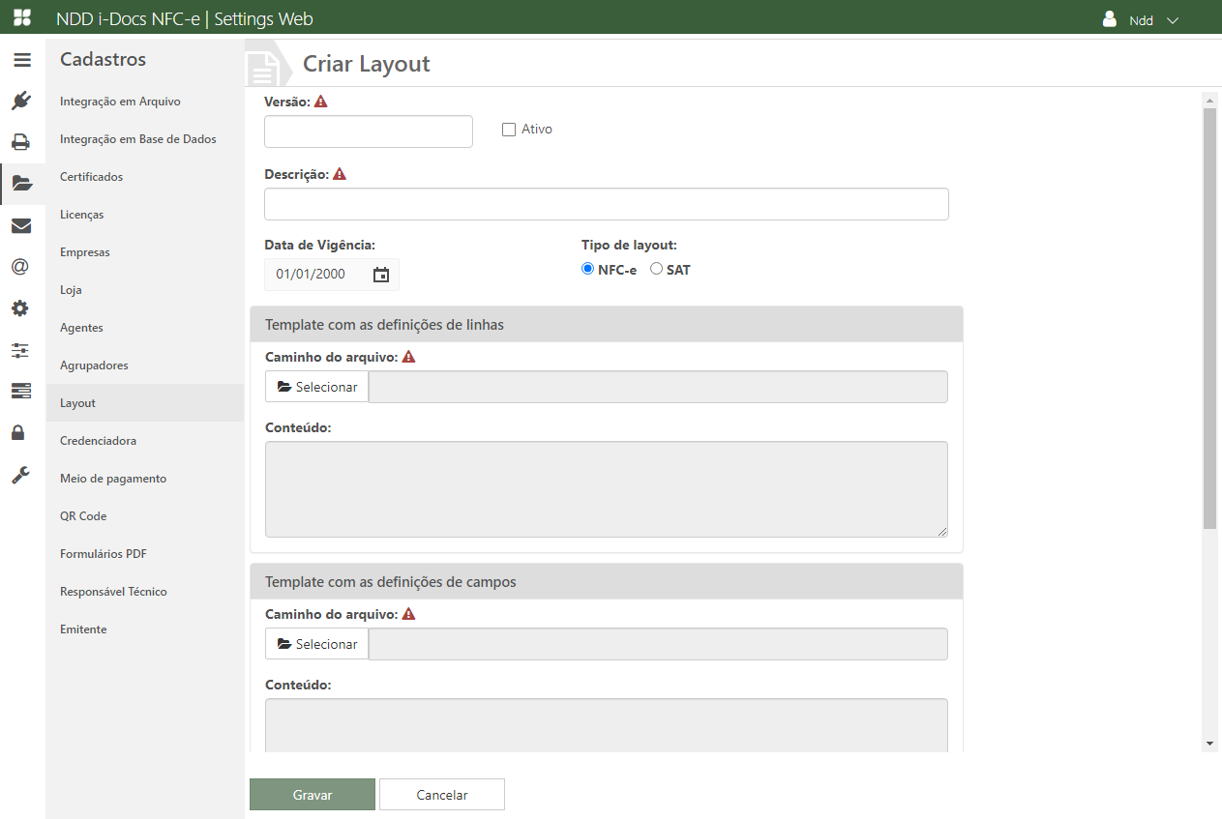
Task: Open Certificados in Cadastros menu
Action: [91, 177]
